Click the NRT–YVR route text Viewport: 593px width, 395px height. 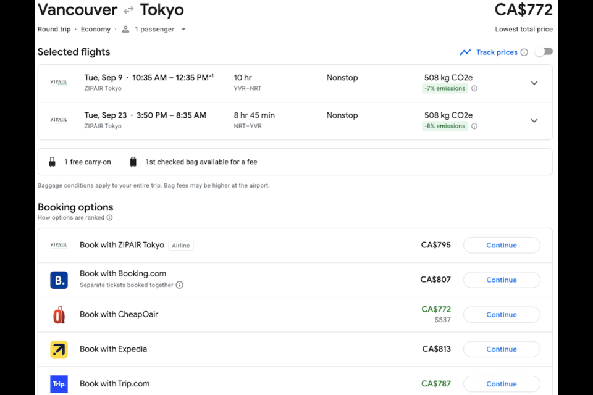(247, 127)
